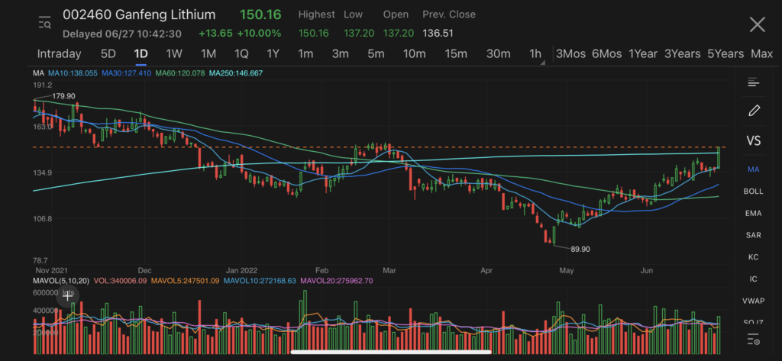Set range to Max

(x=761, y=54)
